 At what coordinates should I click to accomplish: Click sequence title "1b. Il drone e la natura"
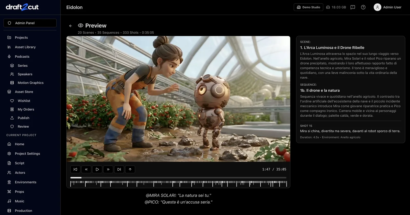[x=320, y=90]
